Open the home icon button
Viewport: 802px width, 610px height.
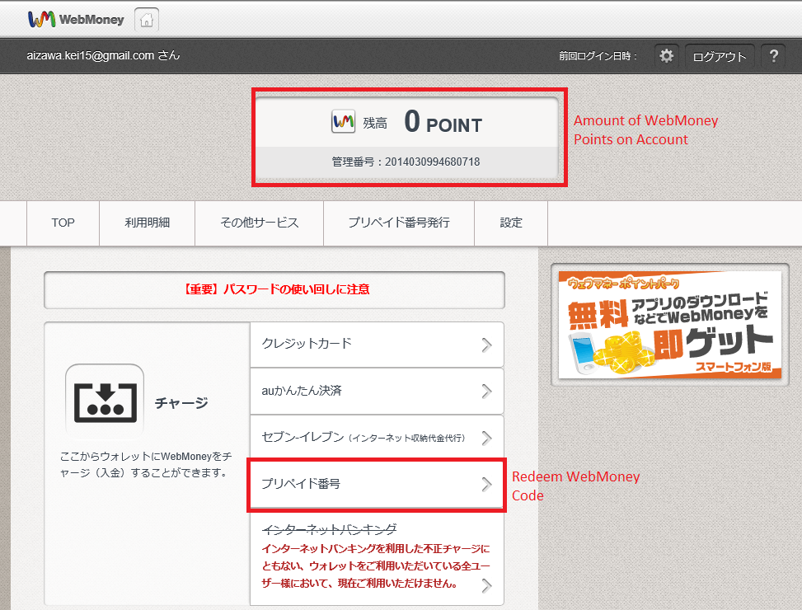tap(147, 20)
